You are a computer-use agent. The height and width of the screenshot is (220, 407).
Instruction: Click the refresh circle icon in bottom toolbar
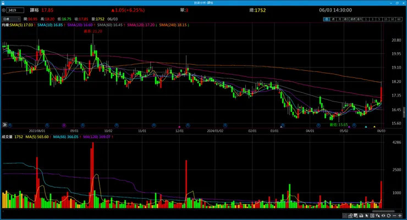coord(389,216)
